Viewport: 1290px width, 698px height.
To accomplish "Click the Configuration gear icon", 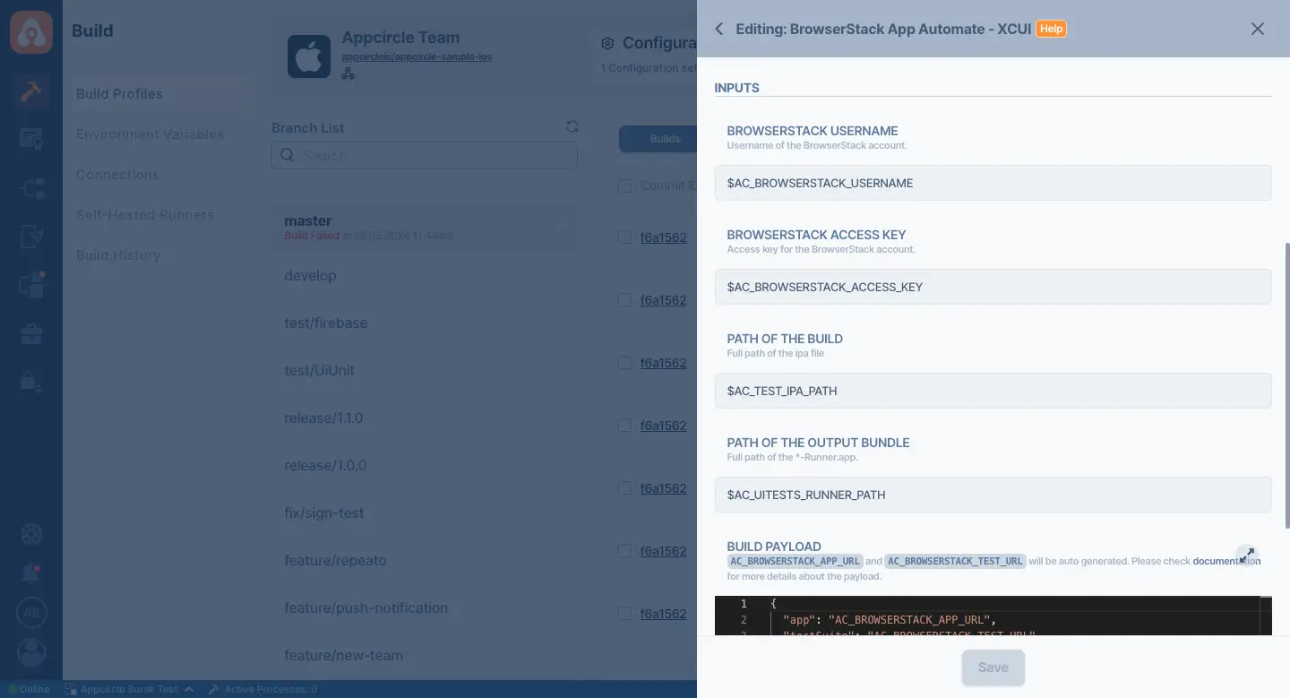I will coord(607,43).
